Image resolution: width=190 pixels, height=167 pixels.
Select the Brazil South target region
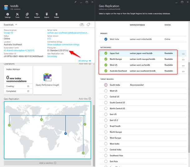pos(143,126)
